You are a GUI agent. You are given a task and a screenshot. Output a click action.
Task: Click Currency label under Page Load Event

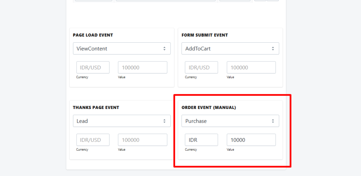click(x=82, y=77)
